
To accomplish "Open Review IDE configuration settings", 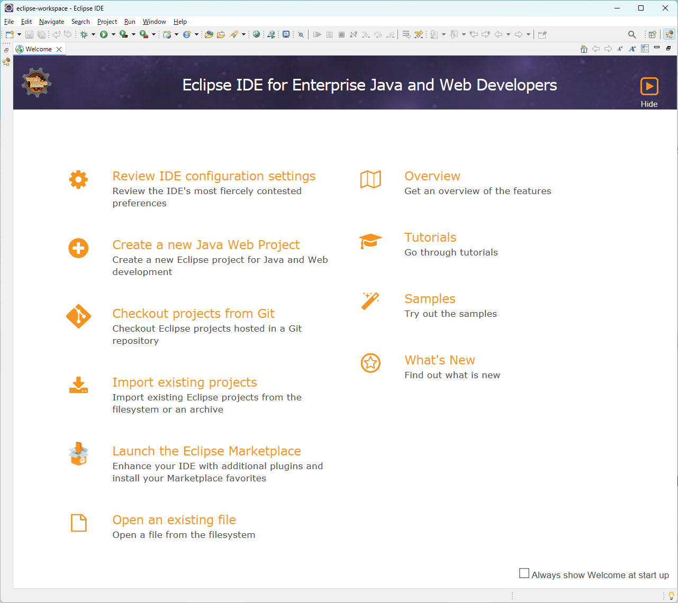I will pyautogui.click(x=214, y=176).
